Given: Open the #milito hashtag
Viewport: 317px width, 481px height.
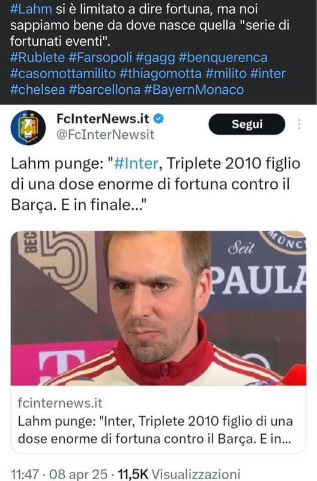Looking at the screenshot, I should [226, 73].
